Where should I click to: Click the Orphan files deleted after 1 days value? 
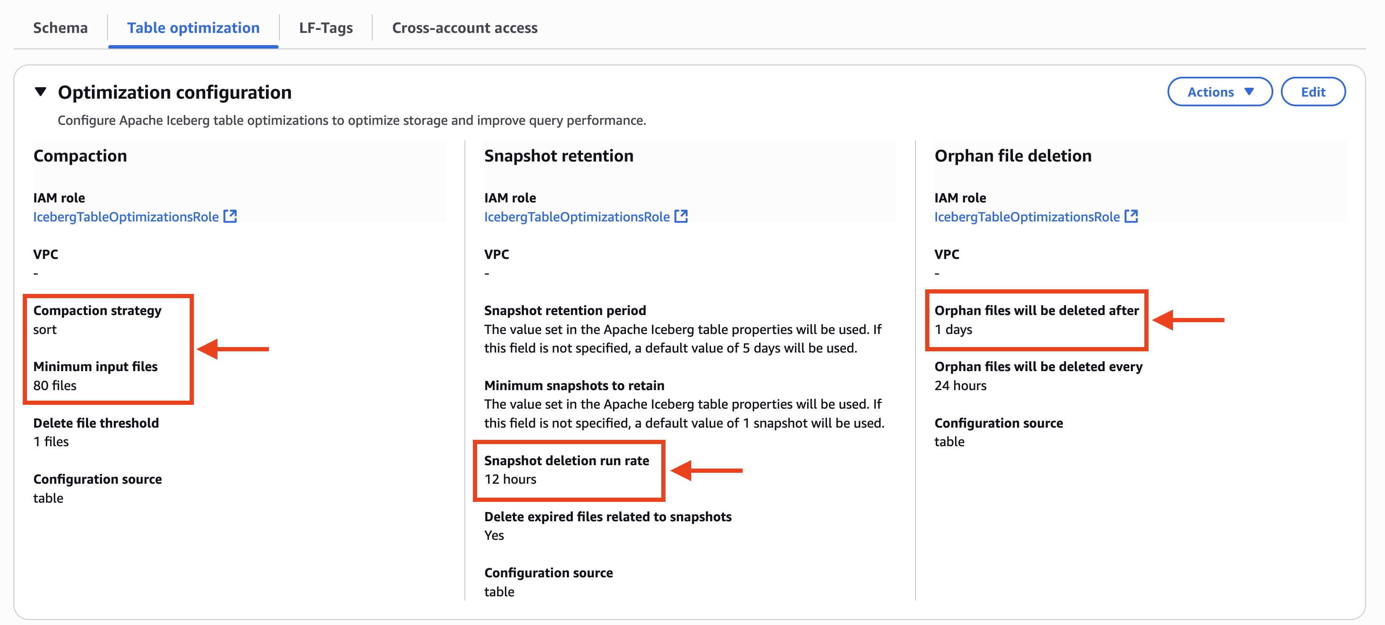(x=953, y=329)
